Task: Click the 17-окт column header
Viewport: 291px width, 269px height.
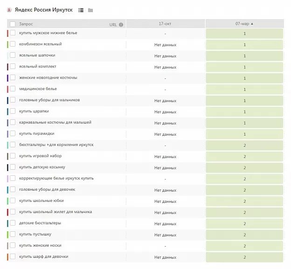Action: (165, 23)
